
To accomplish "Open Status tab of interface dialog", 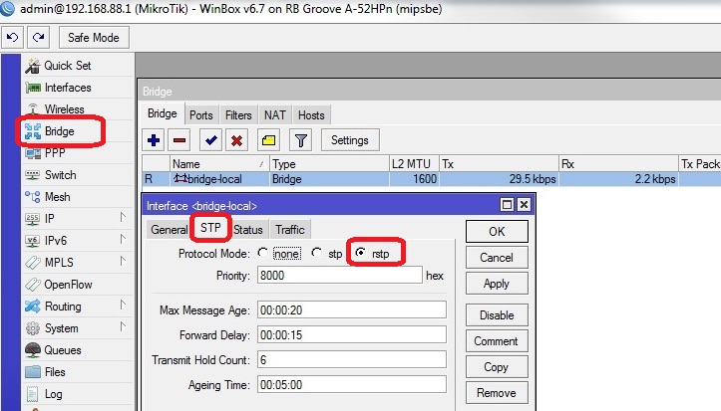I will (x=248, y=229).
